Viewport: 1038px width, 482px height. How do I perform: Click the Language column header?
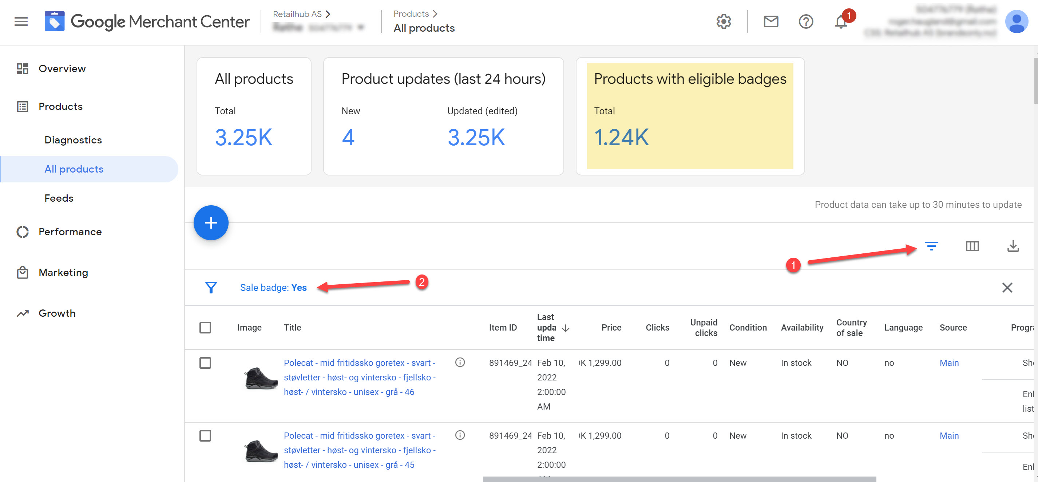[903, 328]
